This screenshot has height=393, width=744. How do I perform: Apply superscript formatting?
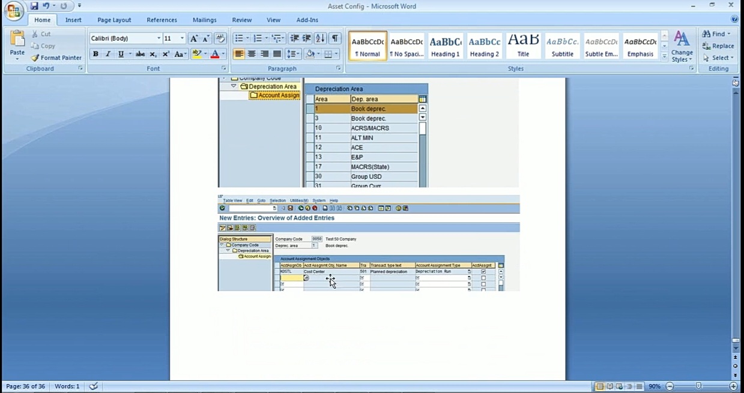[166, 54]
